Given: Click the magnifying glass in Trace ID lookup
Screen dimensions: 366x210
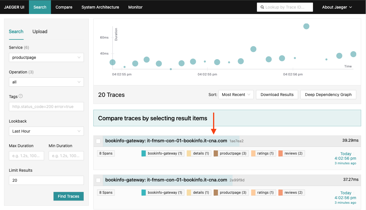Looking at the screenshot, I should pos(262,7).
